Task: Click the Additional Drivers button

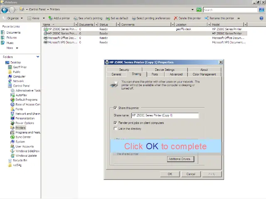Action: pos(180,159)
